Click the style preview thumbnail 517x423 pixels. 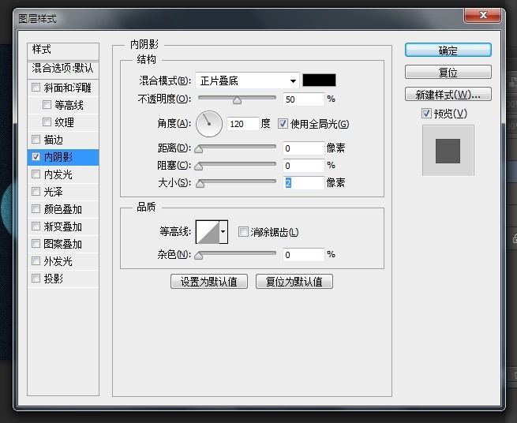click(x=448, y=150)
